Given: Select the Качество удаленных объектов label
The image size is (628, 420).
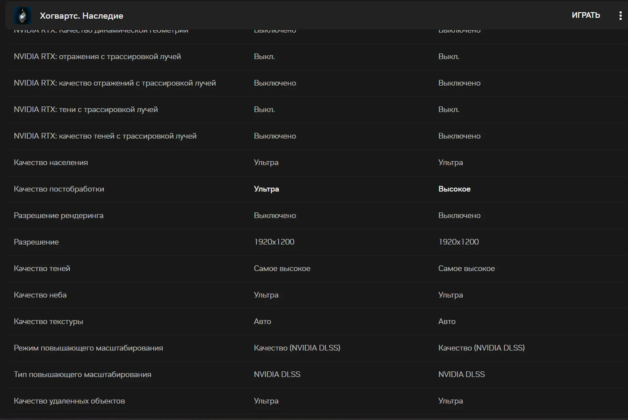Looking at the screenshot, I should [69, 401].
